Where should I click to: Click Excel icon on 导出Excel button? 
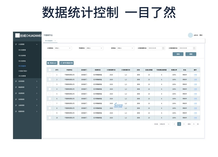pyautogui.click(x=48, y=63)
